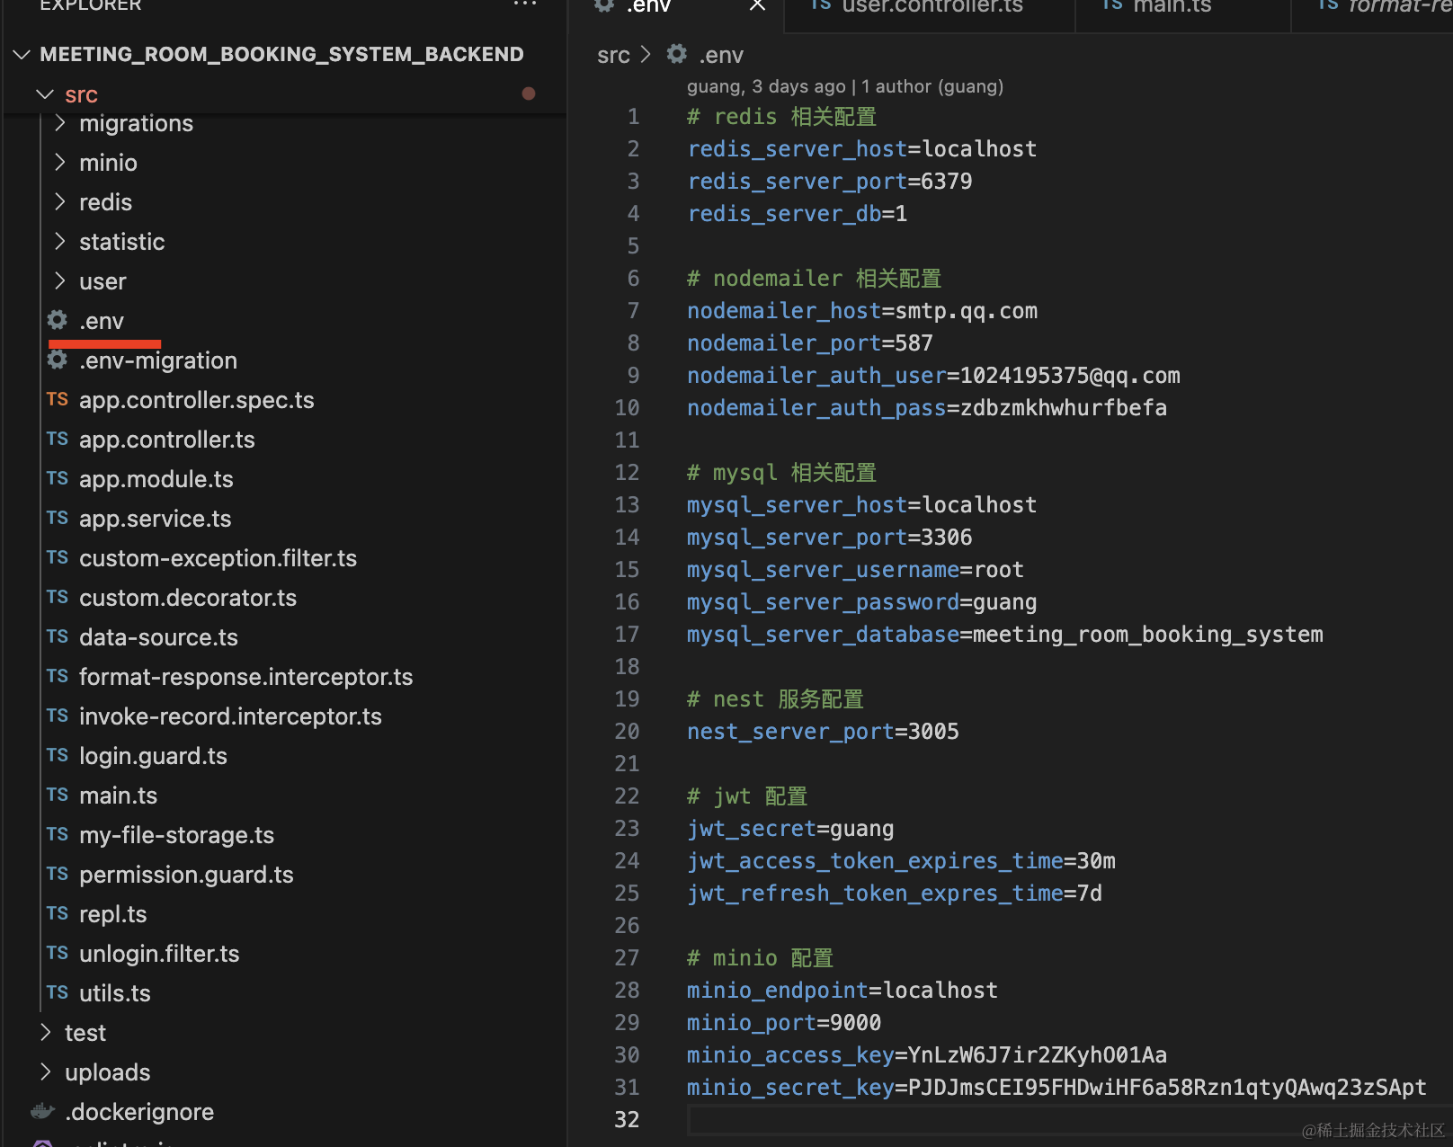Click the Docker icon of .dockerignore
This screenshot has height=1147, width=1453.
(43, 1112)
